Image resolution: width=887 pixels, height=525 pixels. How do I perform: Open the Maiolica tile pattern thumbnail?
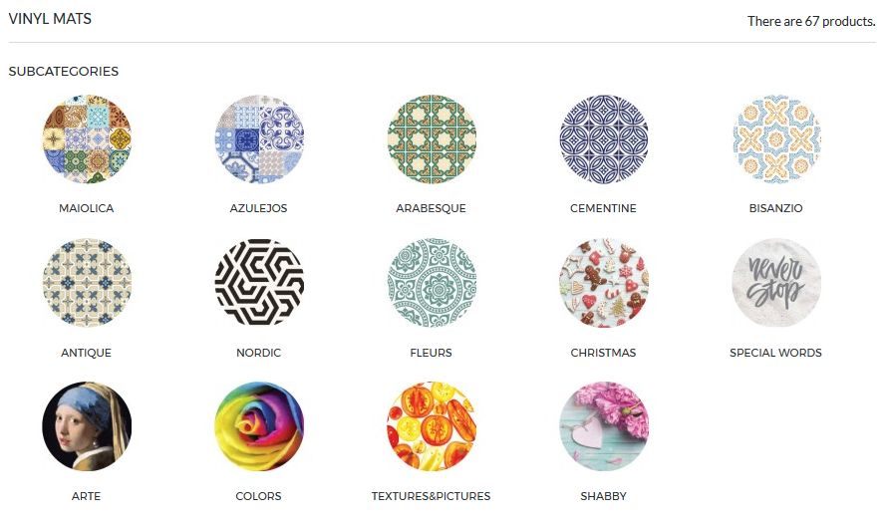tap(87, 139)
